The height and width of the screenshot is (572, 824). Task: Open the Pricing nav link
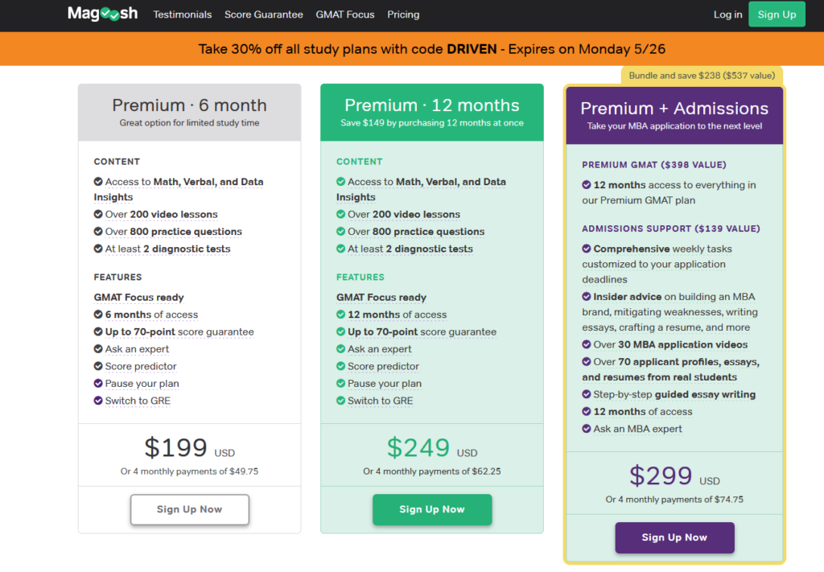(403, 14)
